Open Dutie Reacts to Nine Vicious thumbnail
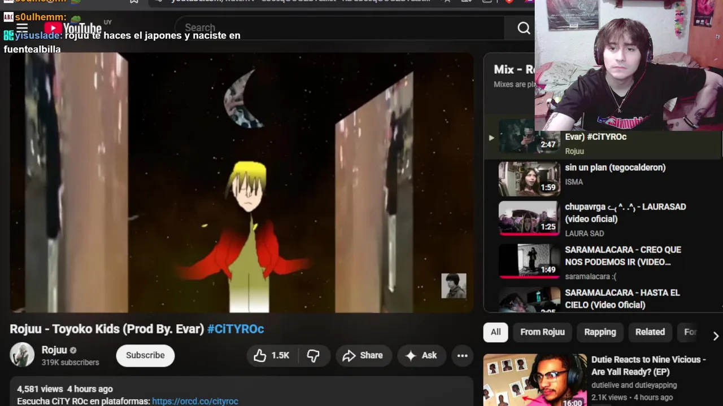This screenshot has height=406, width=723. tap(535, 380)
